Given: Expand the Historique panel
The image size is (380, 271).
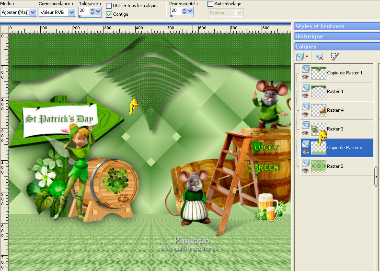Looking at the screenshot, I should click(337, 36).
